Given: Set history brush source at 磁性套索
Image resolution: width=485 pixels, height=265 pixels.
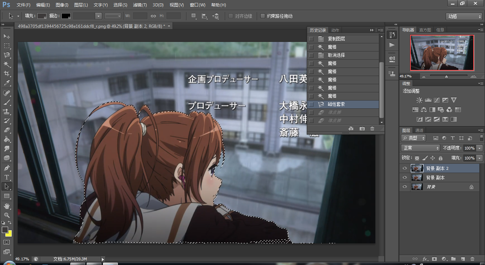Looking at the screenshot, I should [311, 104].
